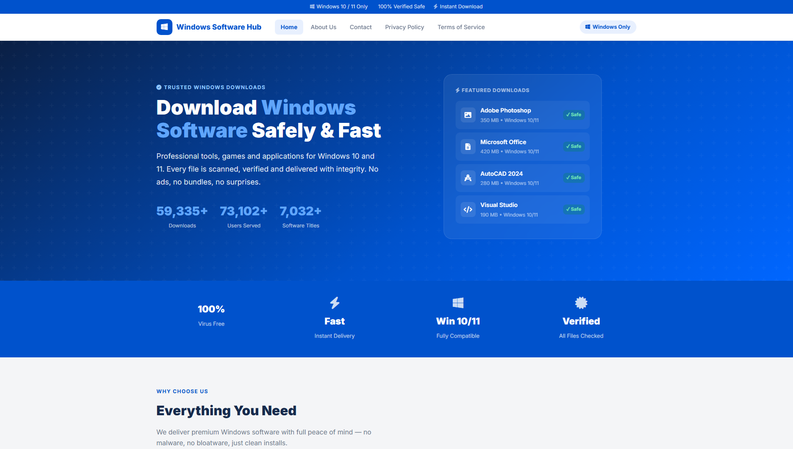The height and width of the screenshot is (449, 793).
Task: Click the Safe badge for Microsoft Office
Action: (x=574, y=147)
